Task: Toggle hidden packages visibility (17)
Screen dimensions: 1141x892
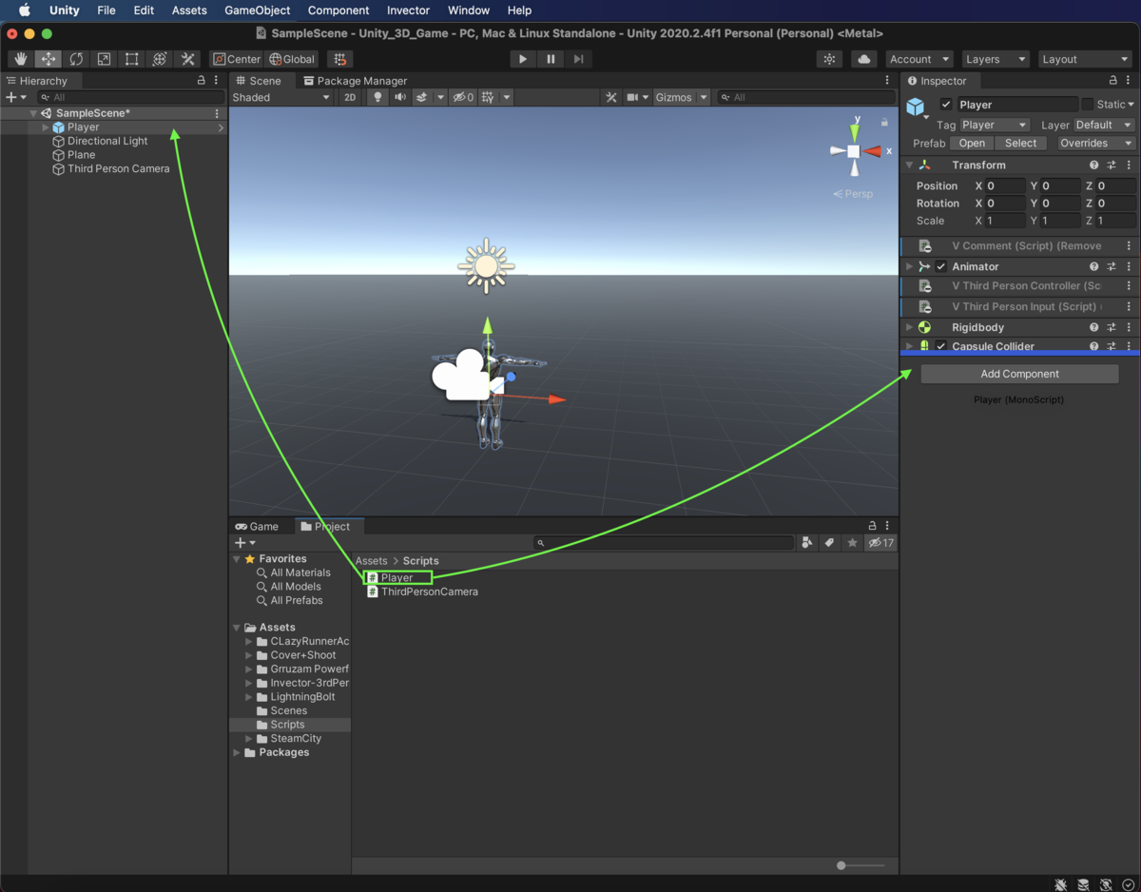Action: 880,543
